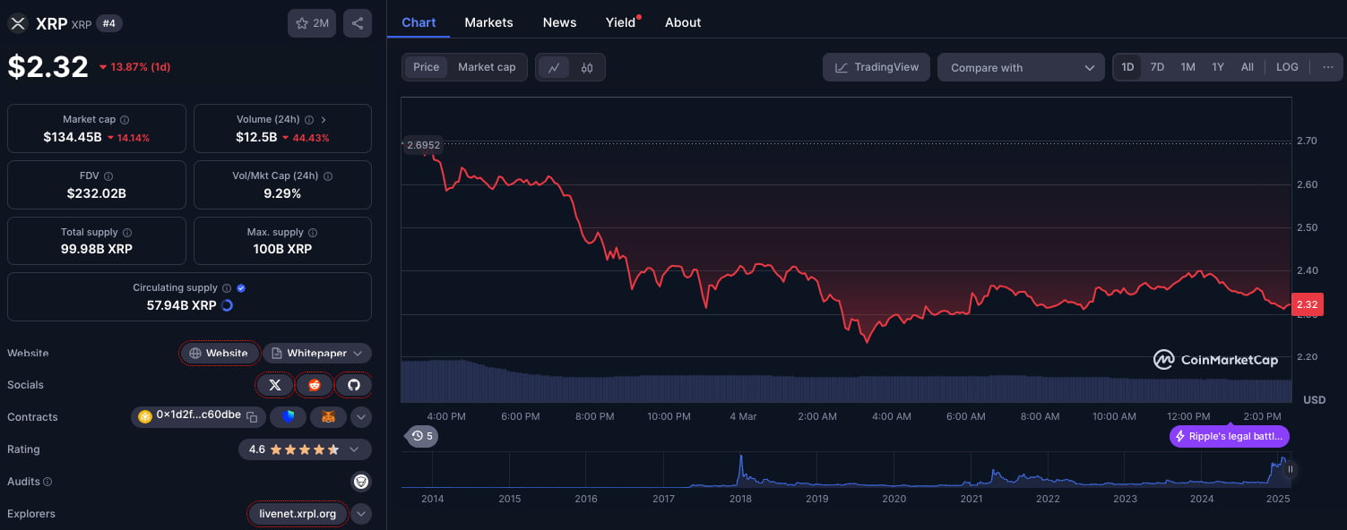1347x530 pixels.
Task: Open the chart more options ellipsis
Action: point(1328,67)
